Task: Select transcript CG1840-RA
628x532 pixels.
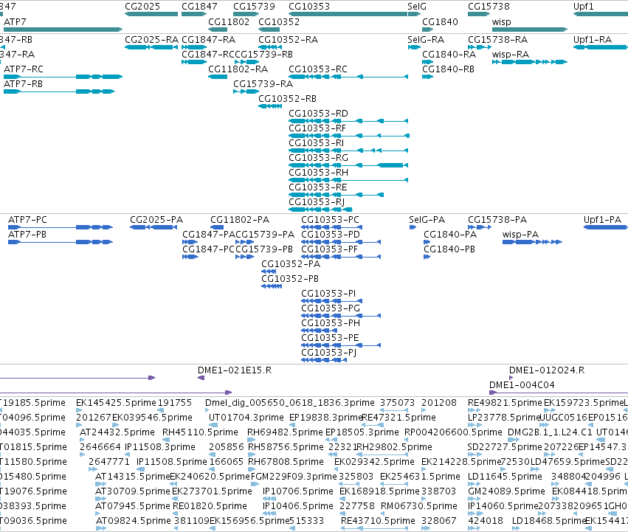Action: coord(428,62)
